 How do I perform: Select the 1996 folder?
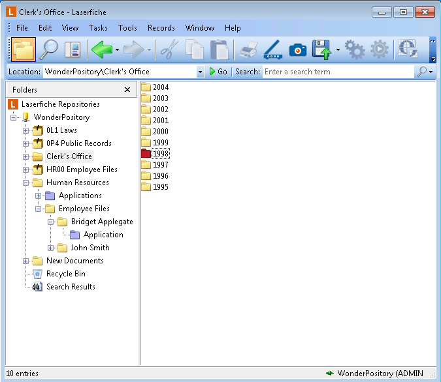(155, 176)
